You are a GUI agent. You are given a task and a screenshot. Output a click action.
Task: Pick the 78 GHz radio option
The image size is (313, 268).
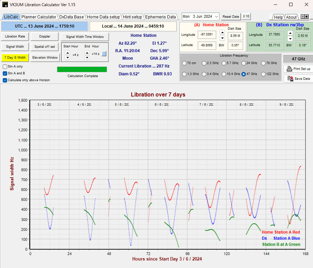[x=264, y=63]
